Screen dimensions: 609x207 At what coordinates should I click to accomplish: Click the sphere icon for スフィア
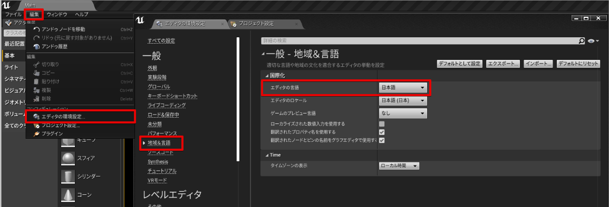68,158
